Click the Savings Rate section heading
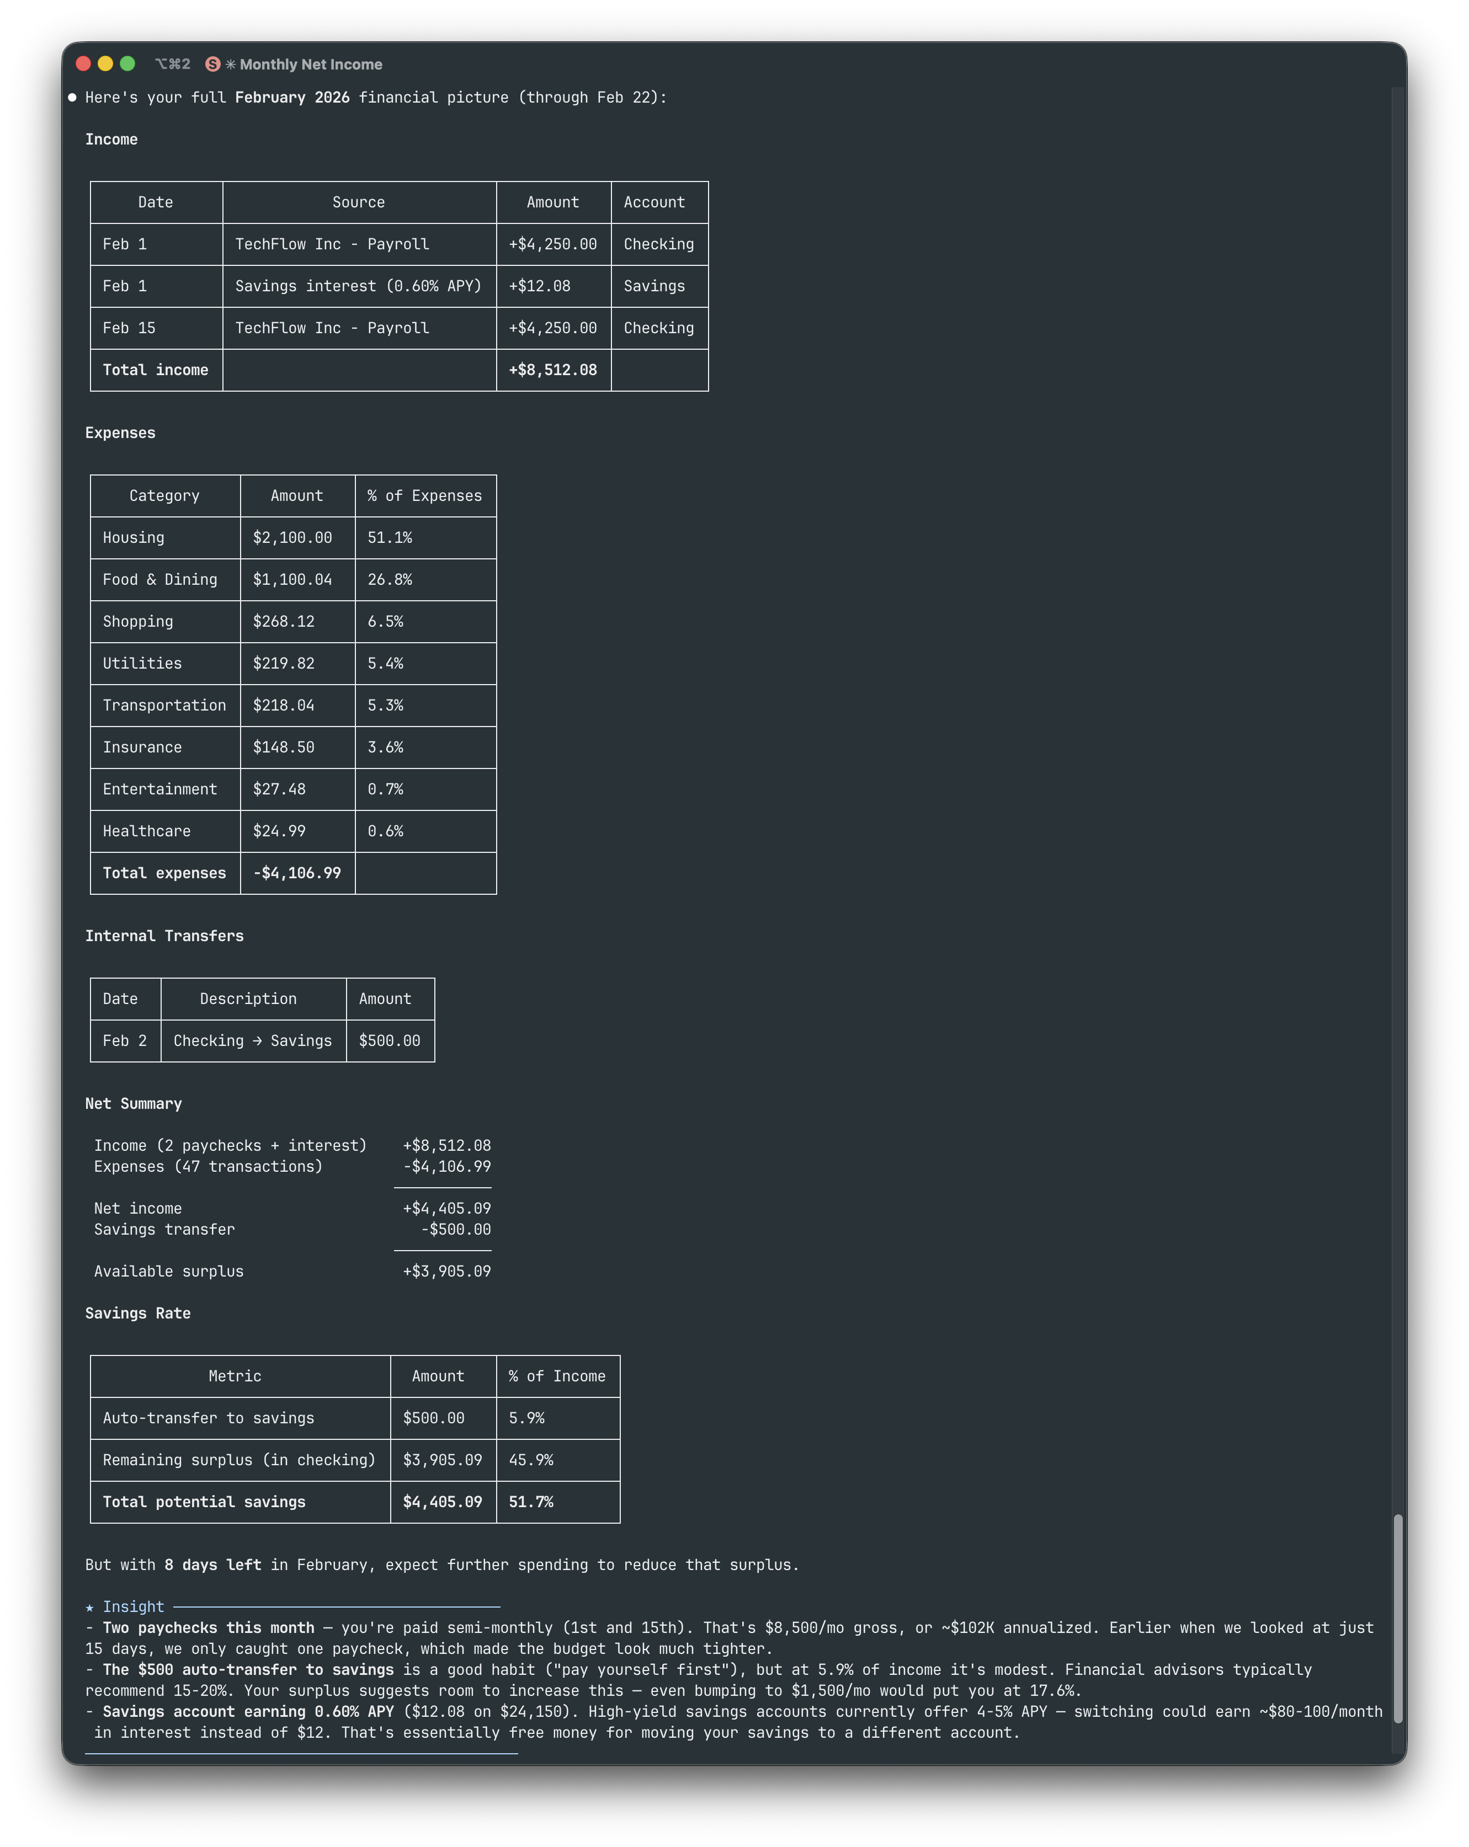The image size is (1469, 1847). (138, 1312)
